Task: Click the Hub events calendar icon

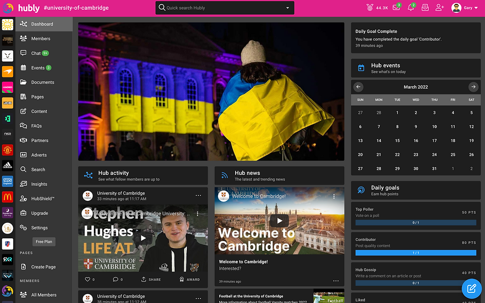Action: click(361, 68)
